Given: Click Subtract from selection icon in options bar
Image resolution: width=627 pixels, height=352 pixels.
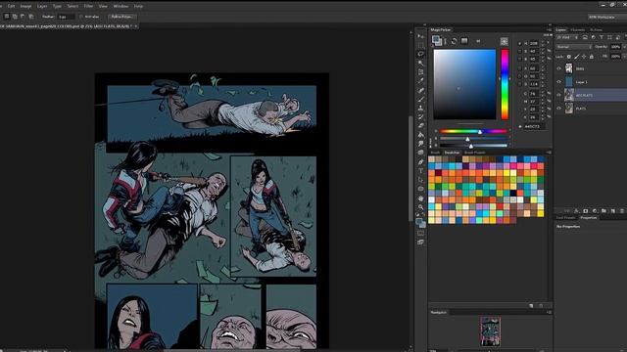Looking at the screenshot, I should 23,17.
